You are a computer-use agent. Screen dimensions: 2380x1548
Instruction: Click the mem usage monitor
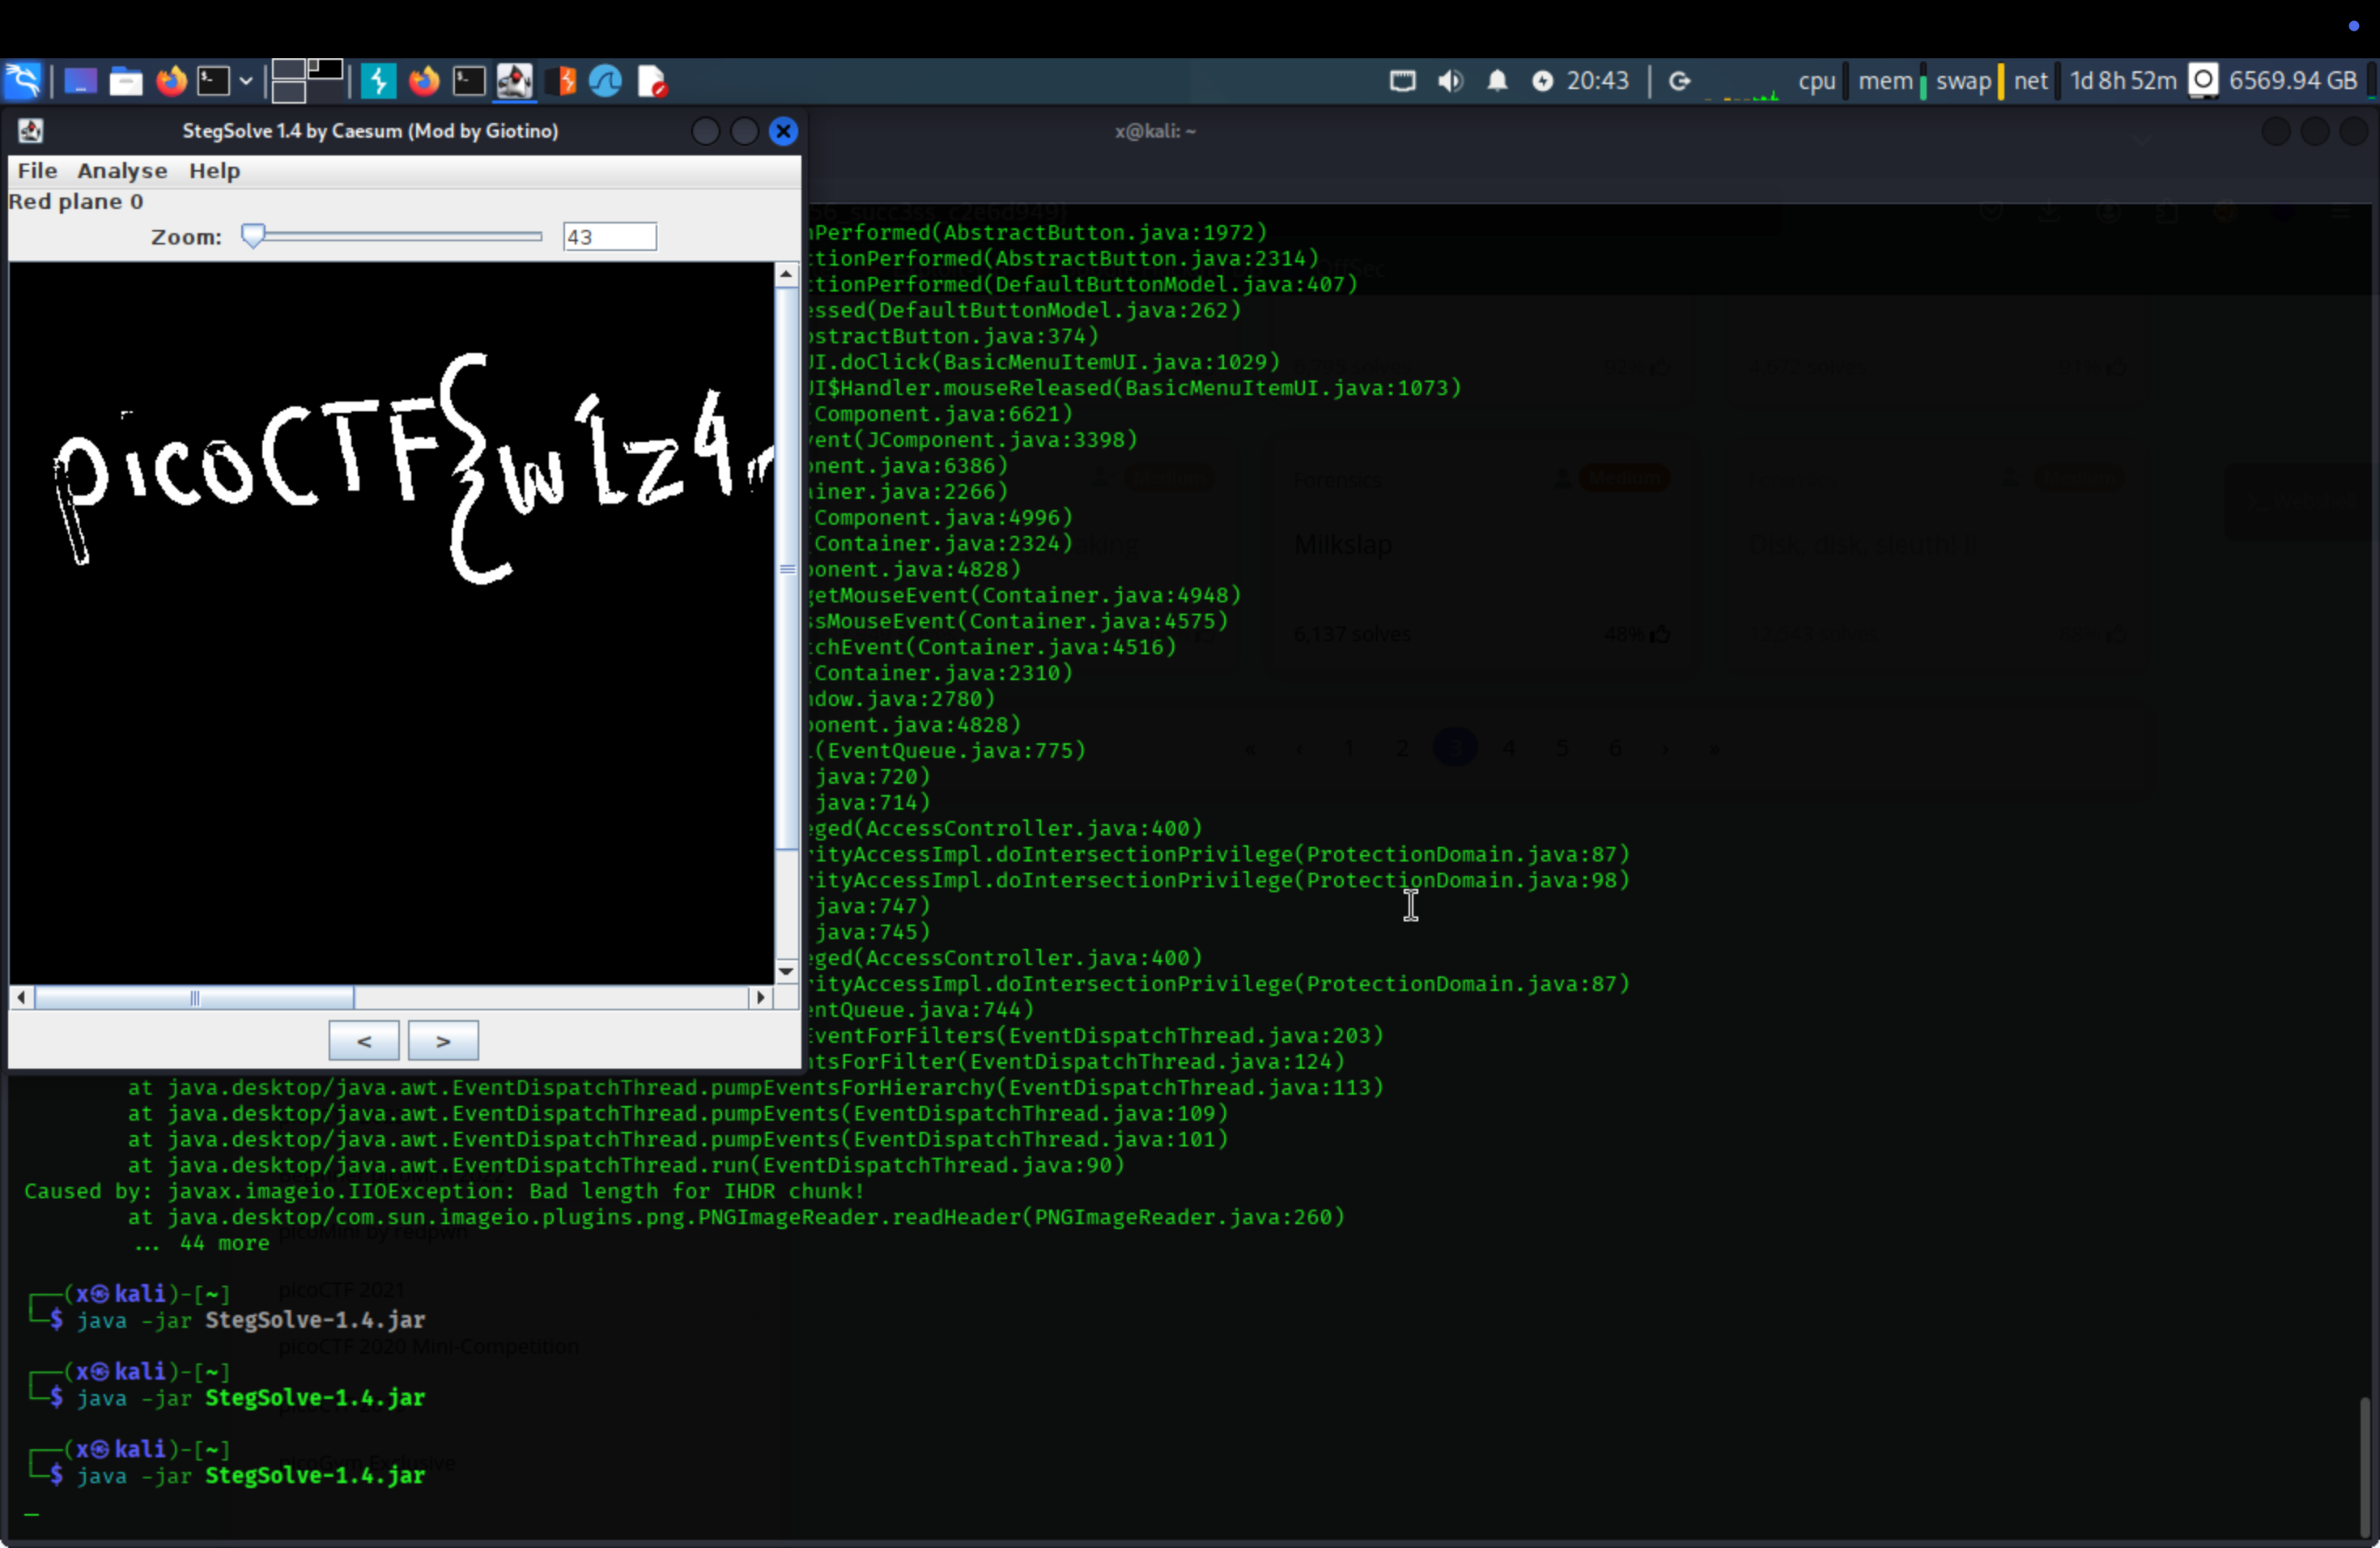click(x=1885, y=81)
